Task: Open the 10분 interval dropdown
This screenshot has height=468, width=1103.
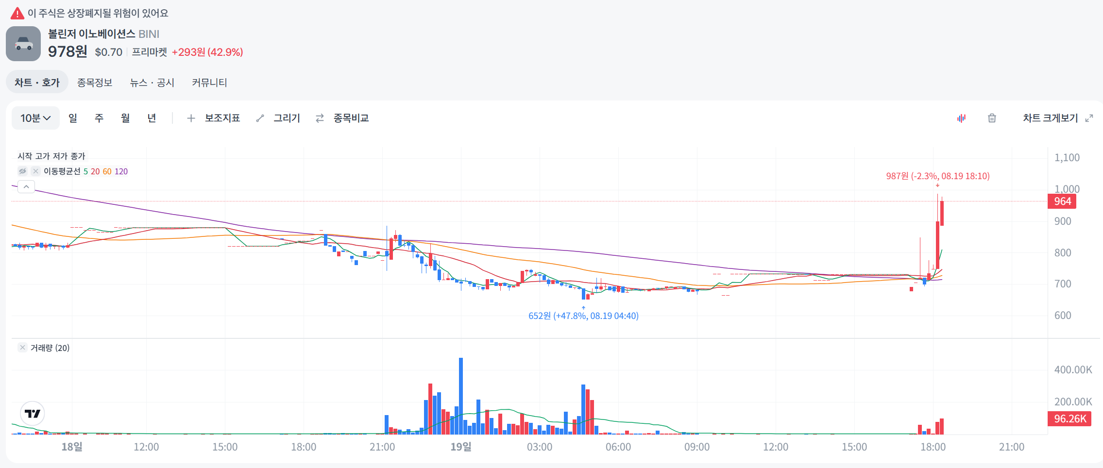Action: (35, 118)
